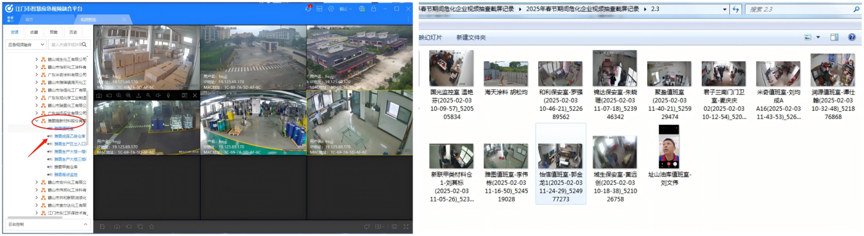Open the change-view dropdown arrow in Explorer

pyautogui.click(x=818, y=38)
